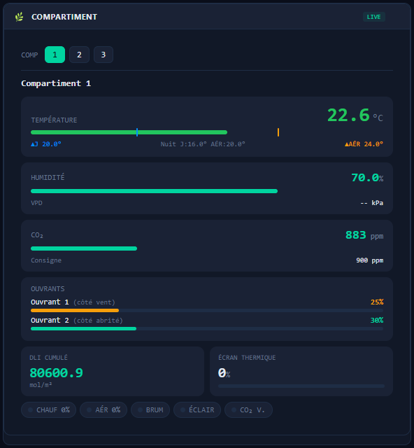
Task: Click the Compartiment 1 heading
Action: [56, 83]
